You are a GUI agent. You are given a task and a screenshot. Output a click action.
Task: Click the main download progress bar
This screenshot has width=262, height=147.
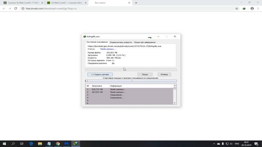click(x=131, y=70)
